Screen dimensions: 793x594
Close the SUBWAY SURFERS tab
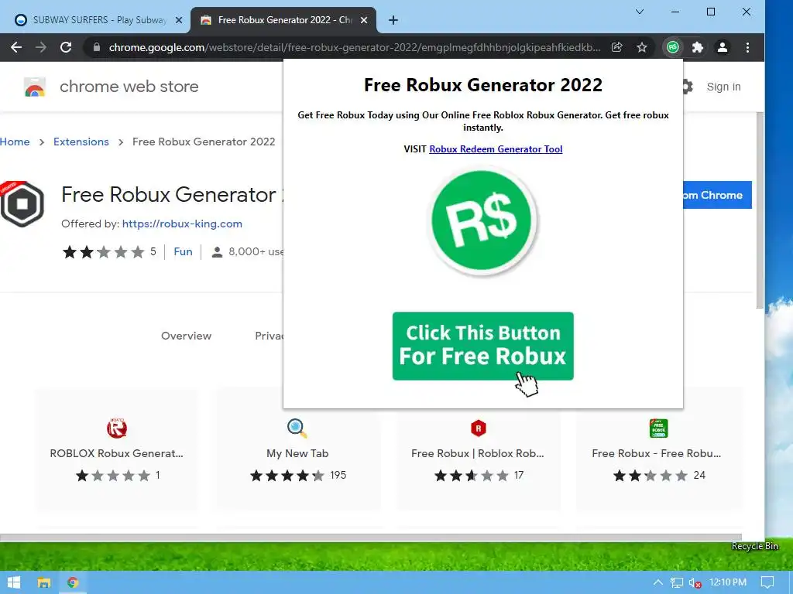tap(179, 20)
